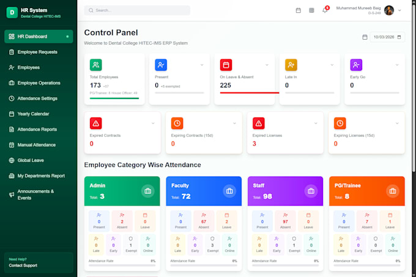Expand the On Leave & Absent card chevron
The image size is (416, 277).
coord(267,65)
